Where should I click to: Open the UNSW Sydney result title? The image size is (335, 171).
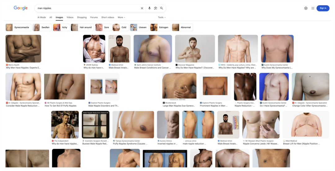pos(94,68)
